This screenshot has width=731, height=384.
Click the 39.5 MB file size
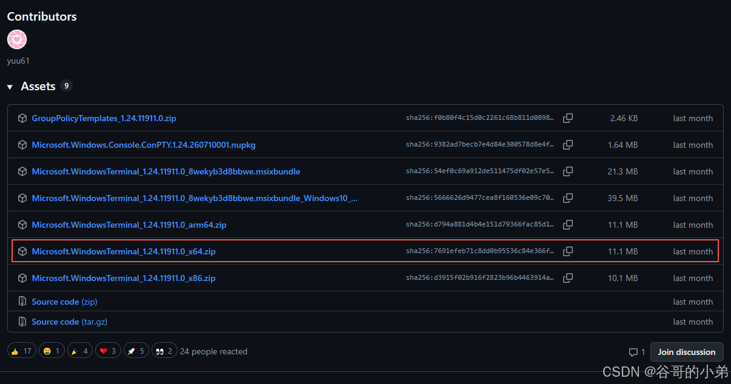623,198
